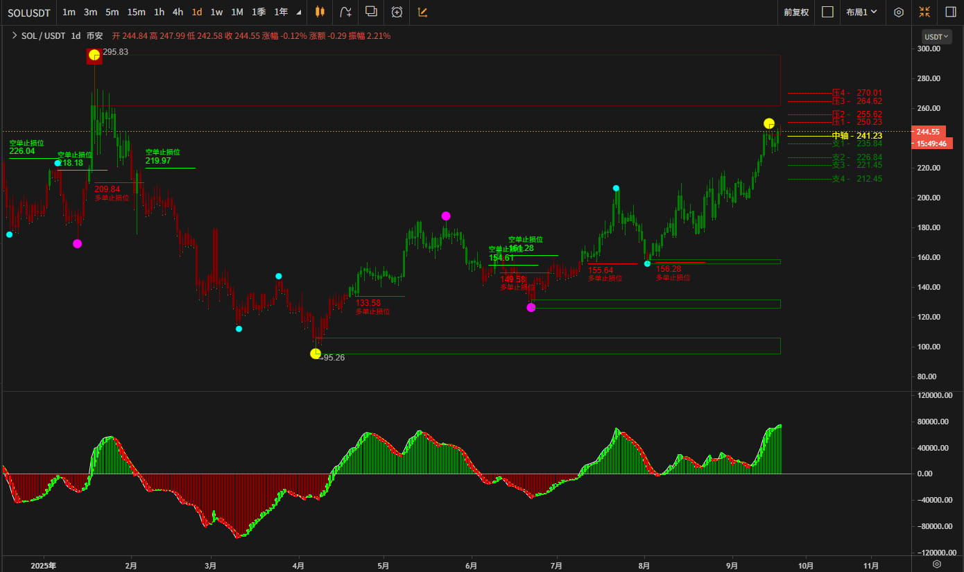The height and width of the screenshot is (572, 964).
Task: Click the 币安 exchange name in legend
Action: point(94,36)
